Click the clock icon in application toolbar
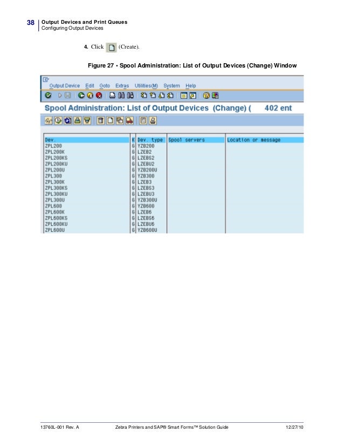The height and width of the screenshot is (446, 344). pos(58,120)
